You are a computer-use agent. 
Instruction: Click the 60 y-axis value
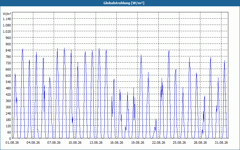point(9,132)
